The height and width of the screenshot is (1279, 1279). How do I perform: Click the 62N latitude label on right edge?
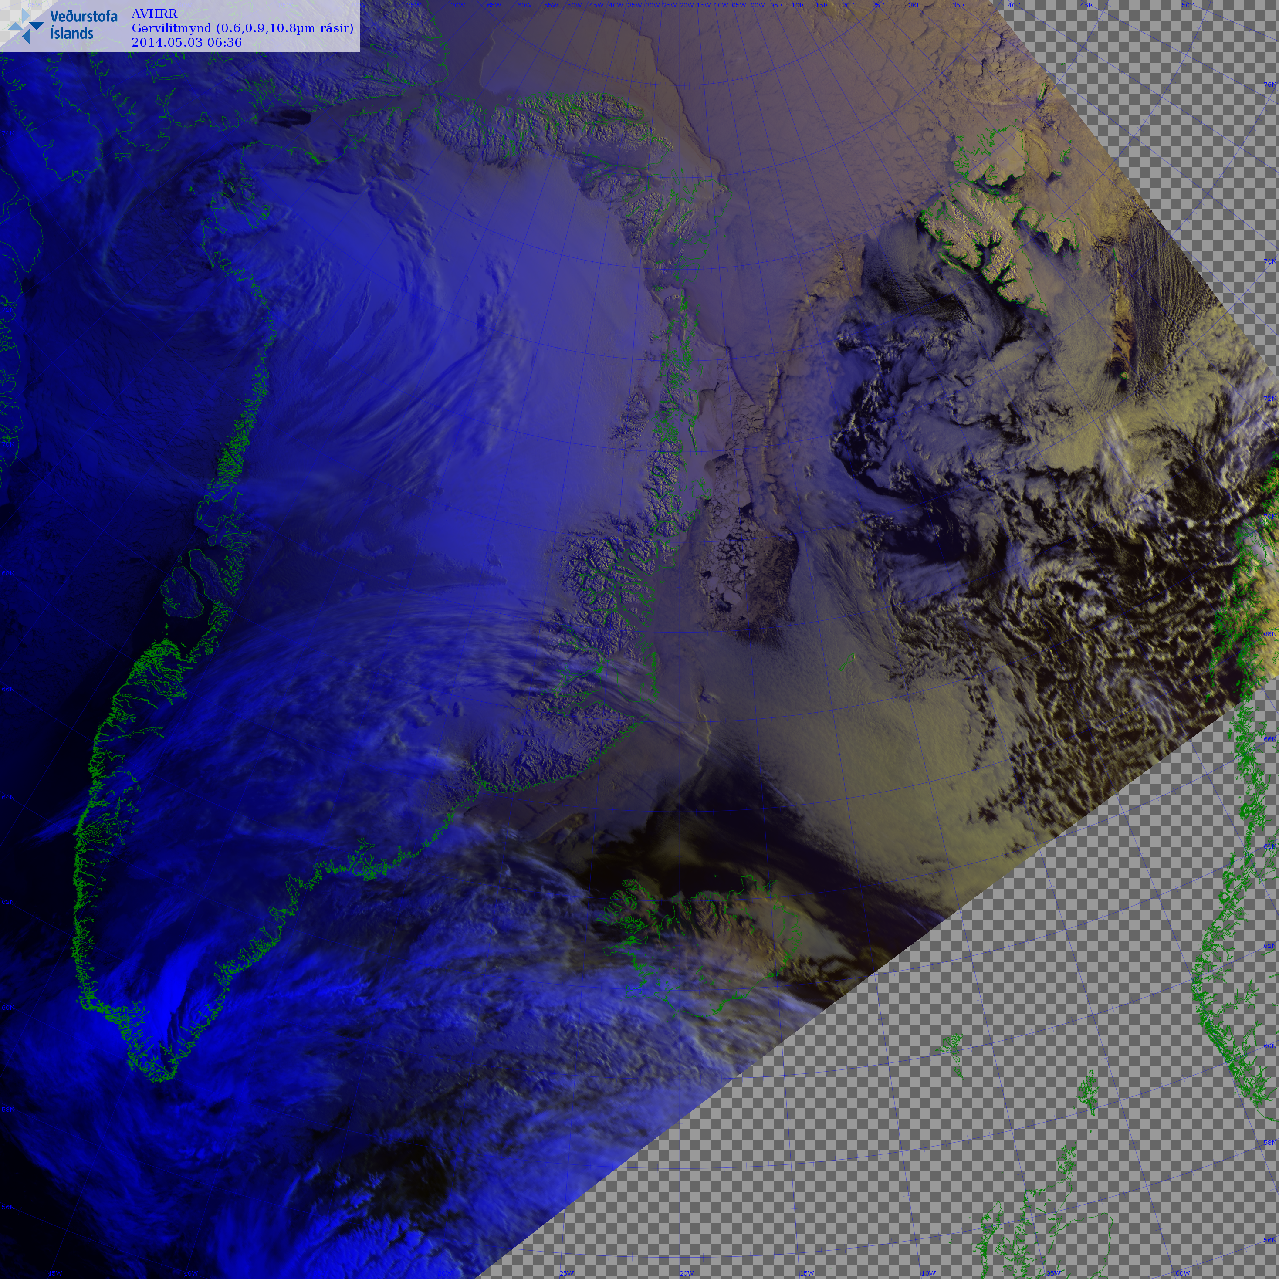point(1270,946)
